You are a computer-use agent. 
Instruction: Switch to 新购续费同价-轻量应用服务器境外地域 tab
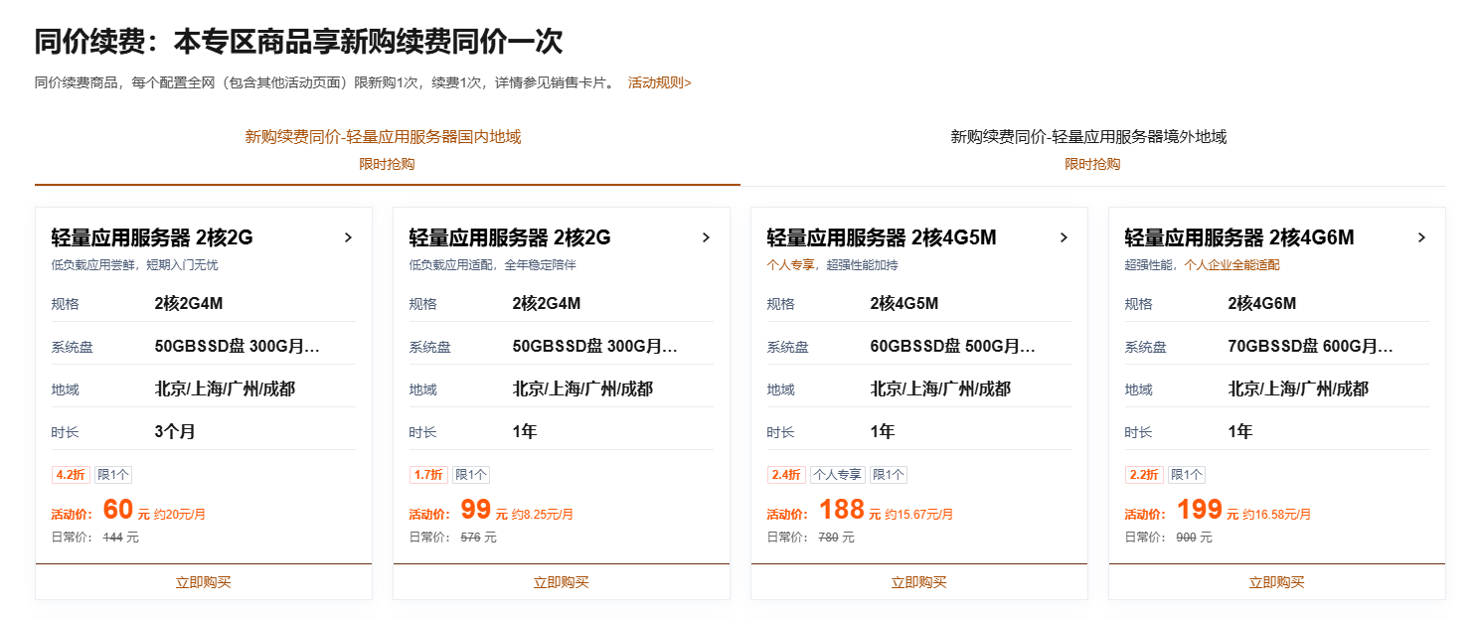tap(1087, 136)
